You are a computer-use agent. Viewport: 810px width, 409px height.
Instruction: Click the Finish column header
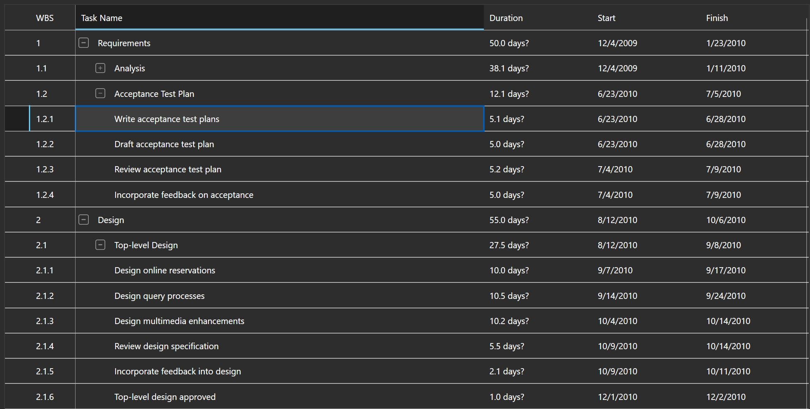(x=717, y=18)
